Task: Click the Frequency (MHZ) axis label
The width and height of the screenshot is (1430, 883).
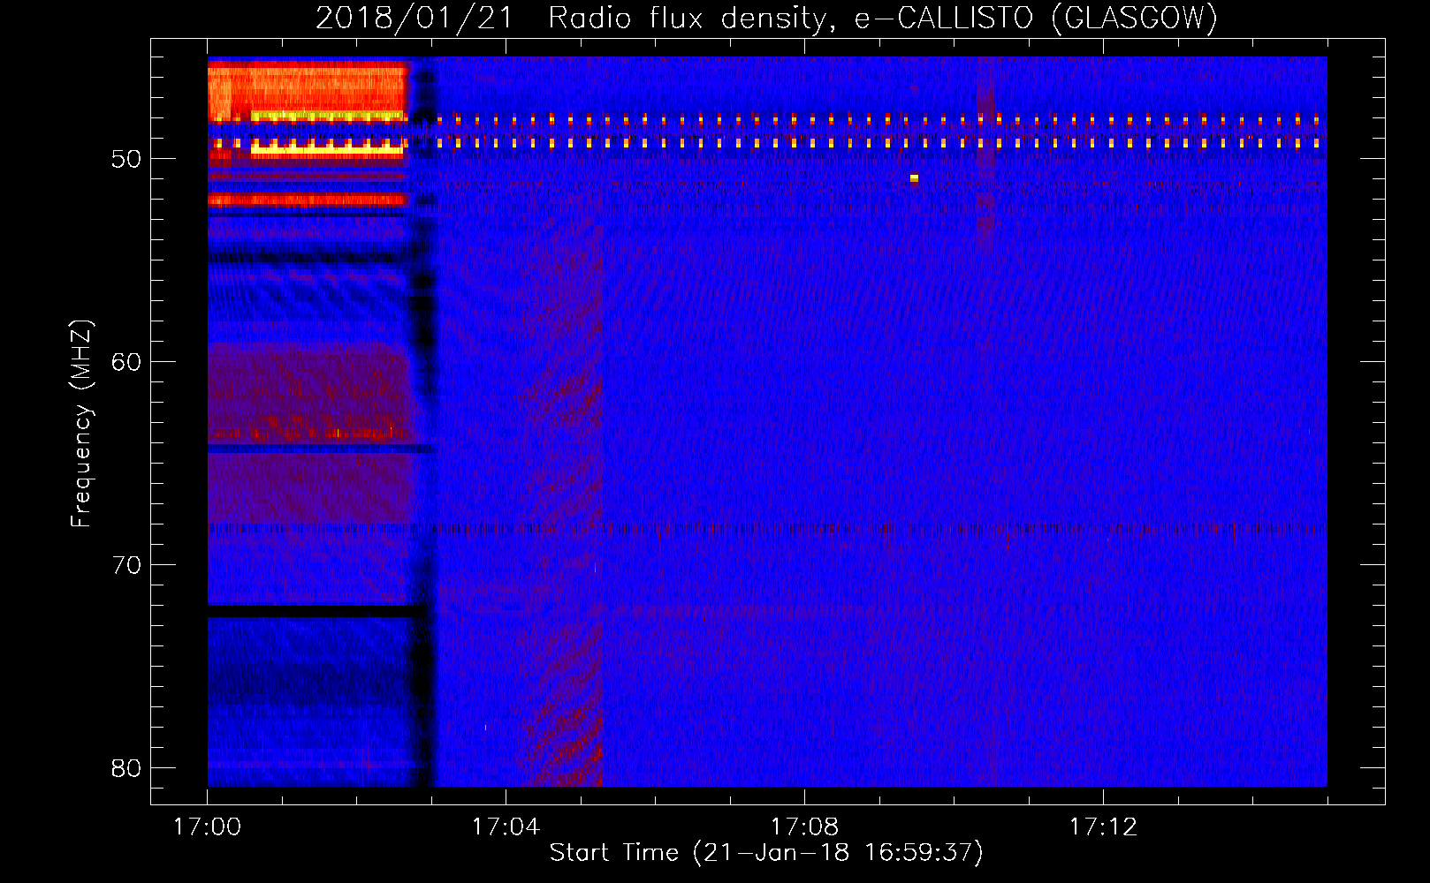Action: click(81, 423)
